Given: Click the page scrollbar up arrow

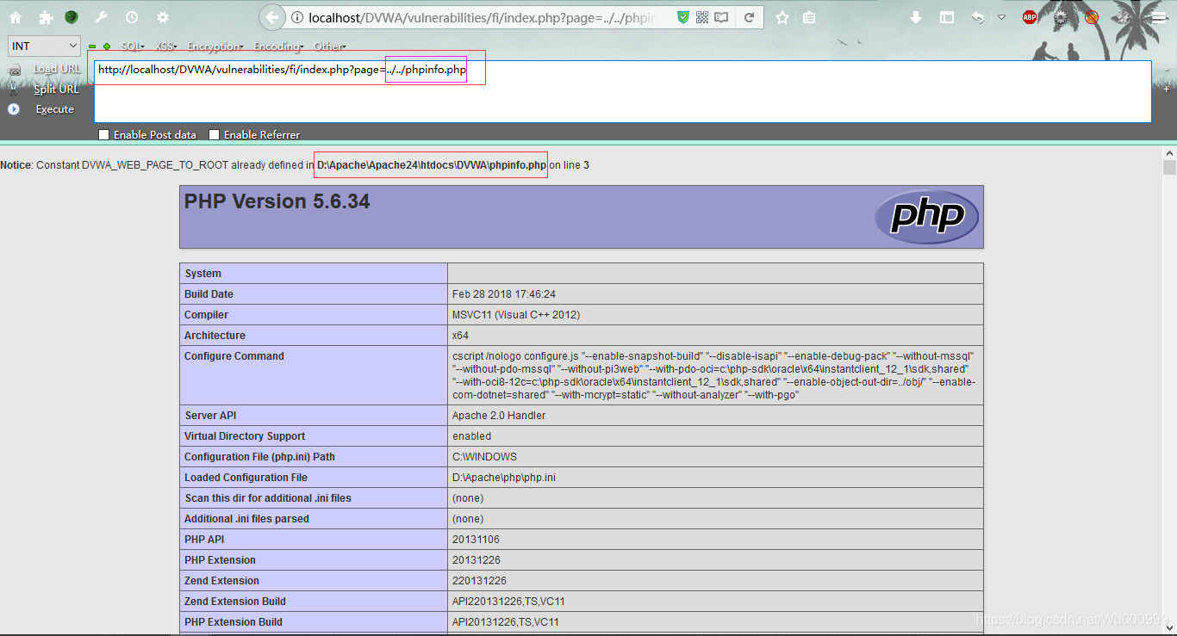Looking at the screenshot, I should [x=1169, y=152].
